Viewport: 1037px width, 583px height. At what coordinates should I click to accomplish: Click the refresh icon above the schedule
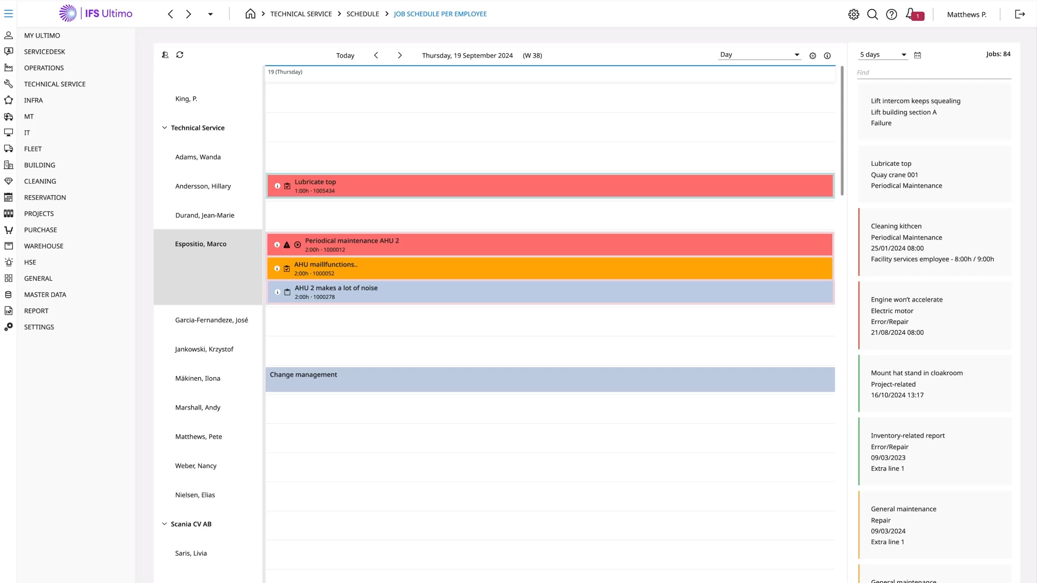pyautogui.click(x=180, y=55)
